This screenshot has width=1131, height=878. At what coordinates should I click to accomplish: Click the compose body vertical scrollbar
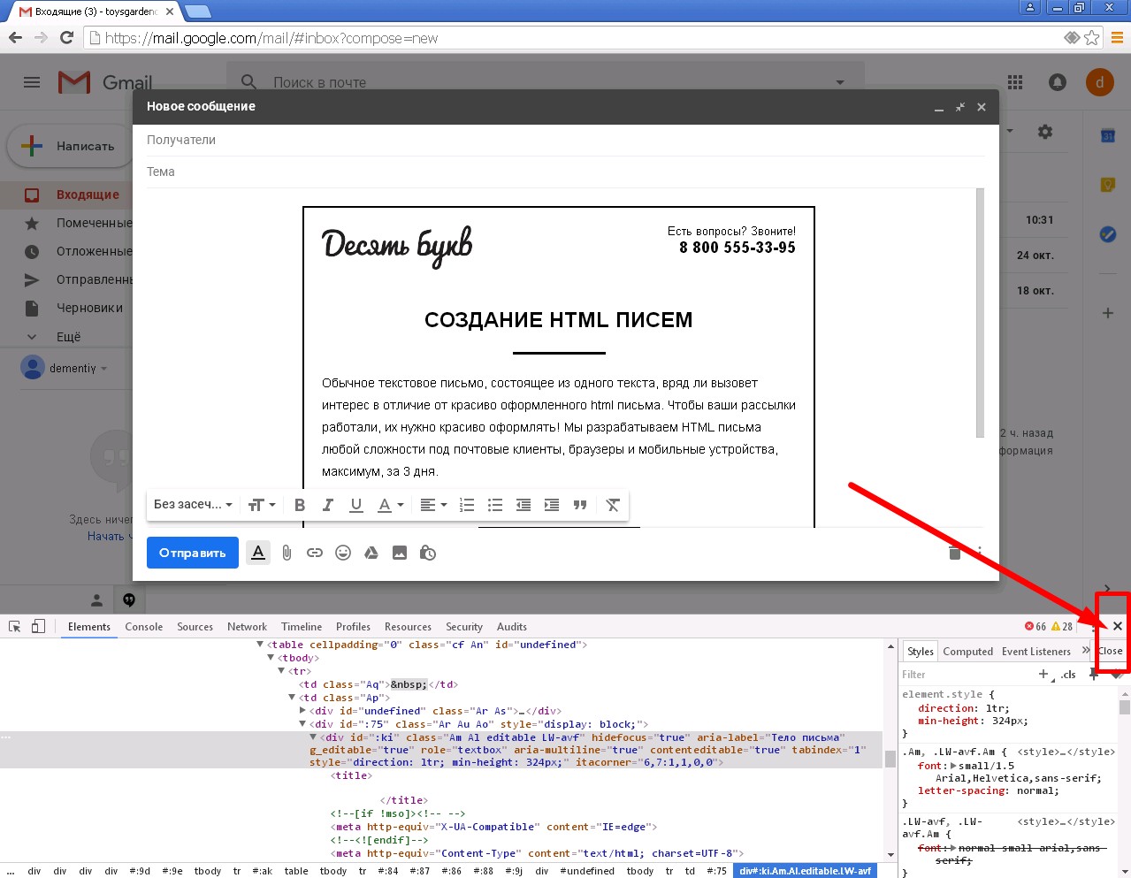click(x=980, y=313)
